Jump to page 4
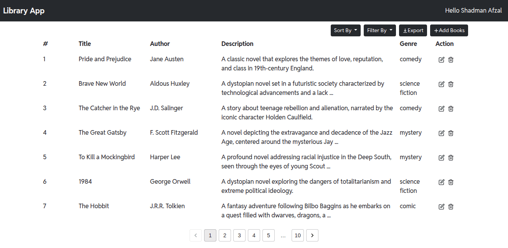The image size is (508, 248). coord(254,235)
